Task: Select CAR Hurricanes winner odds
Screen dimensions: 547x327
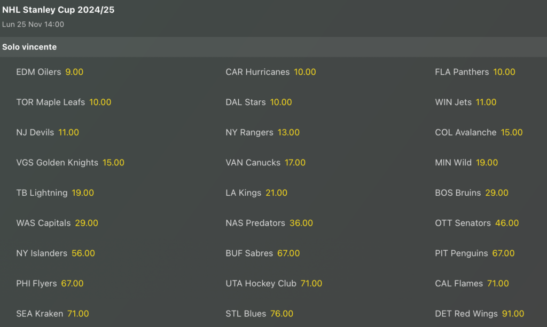Action: coord(270,71)
